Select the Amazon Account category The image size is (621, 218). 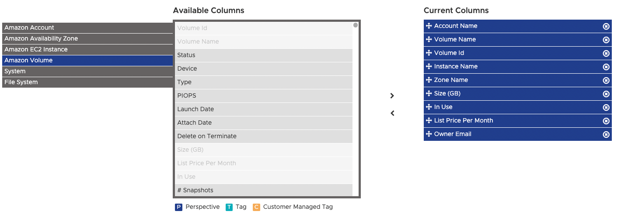(x=87, y=28)
